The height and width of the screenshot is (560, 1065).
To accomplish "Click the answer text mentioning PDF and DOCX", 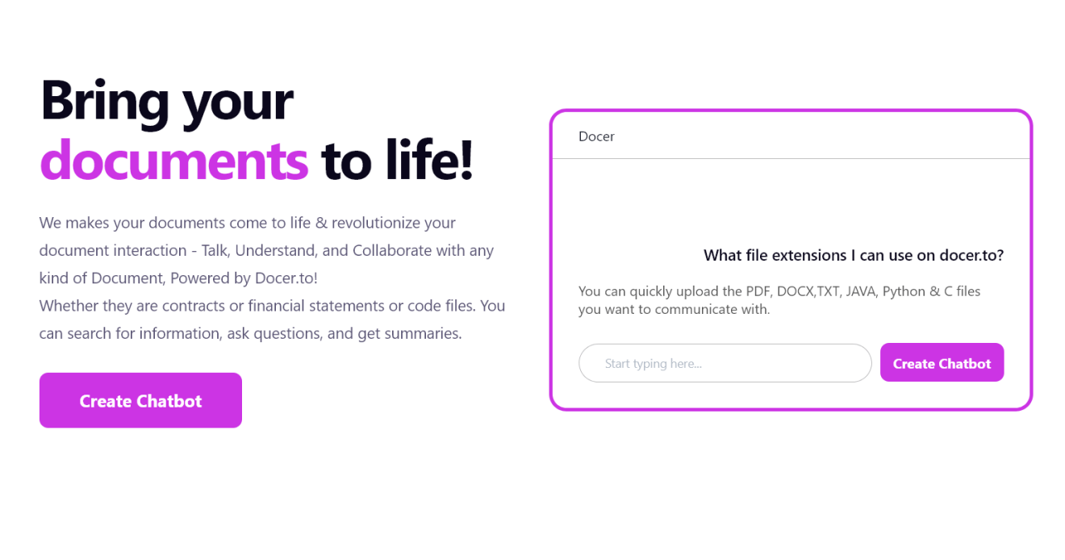I will pos(779,299).
